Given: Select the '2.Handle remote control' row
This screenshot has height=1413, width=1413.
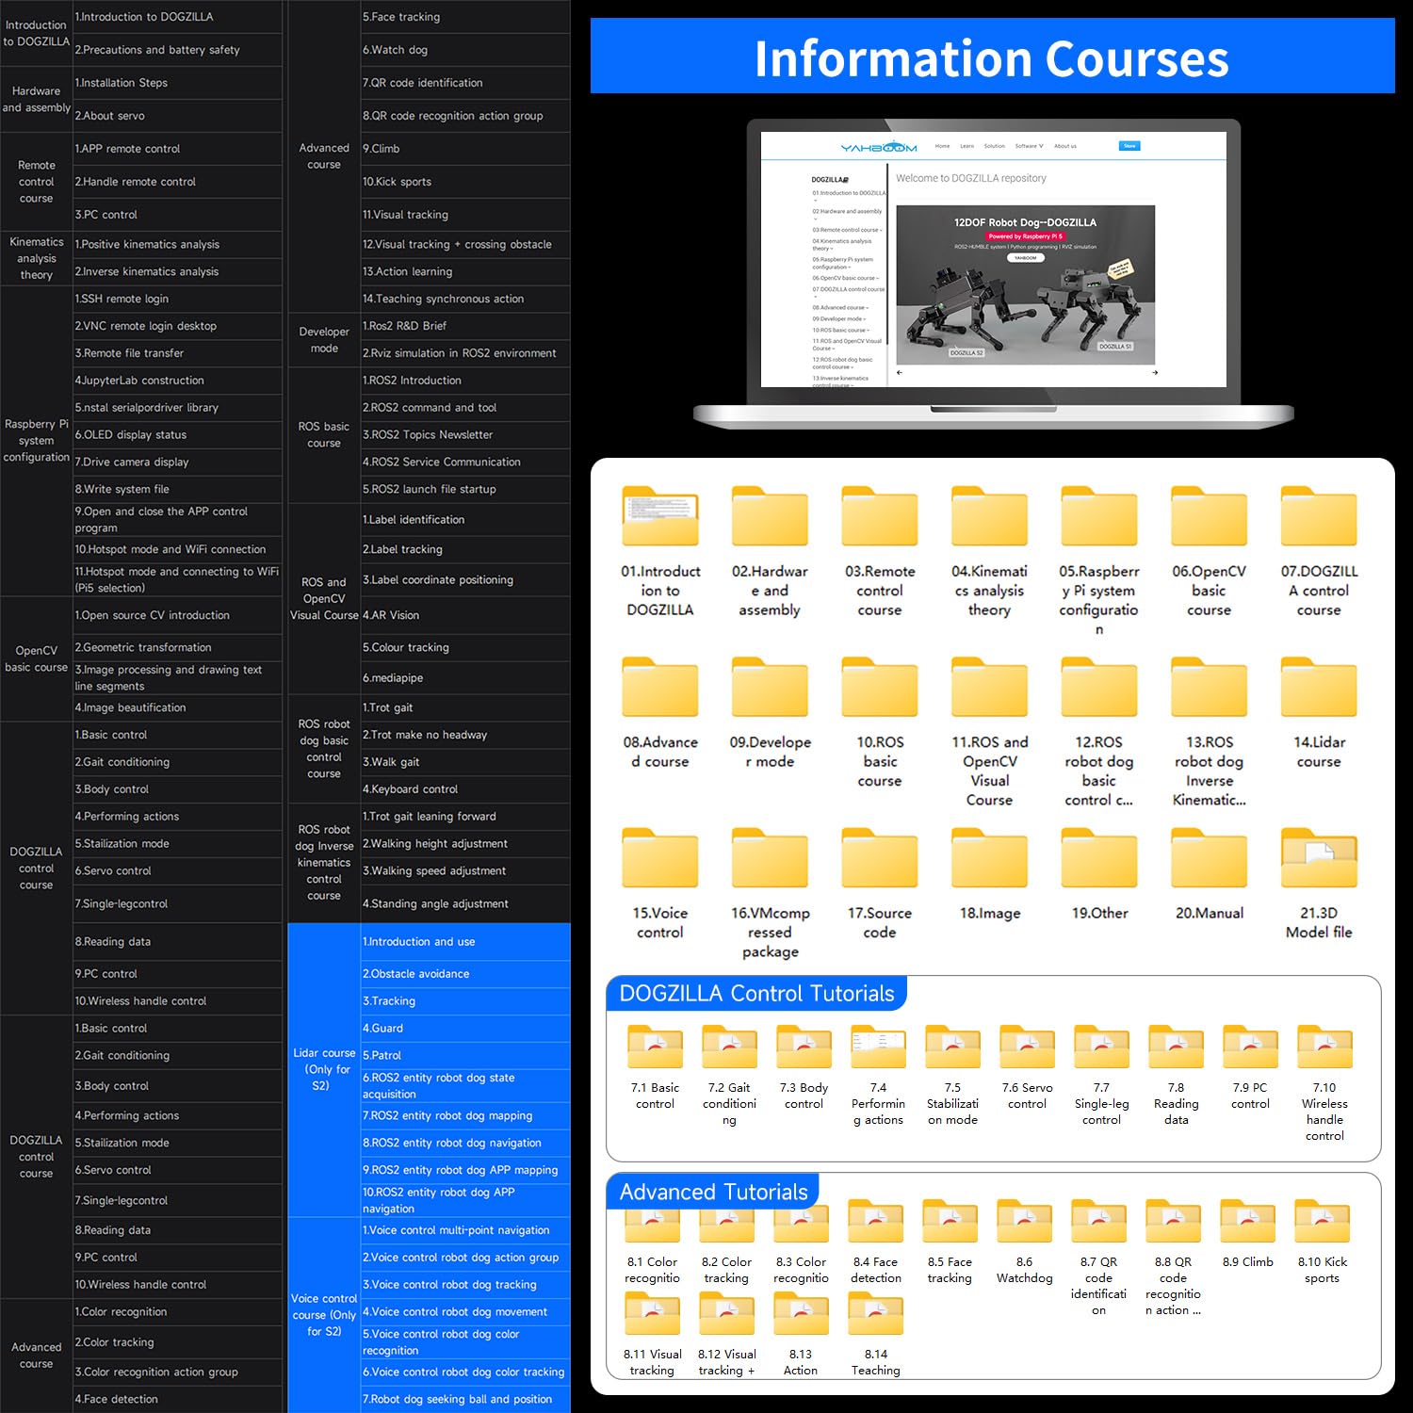Looking at the screenshot, I should click(x=177, y=182).
